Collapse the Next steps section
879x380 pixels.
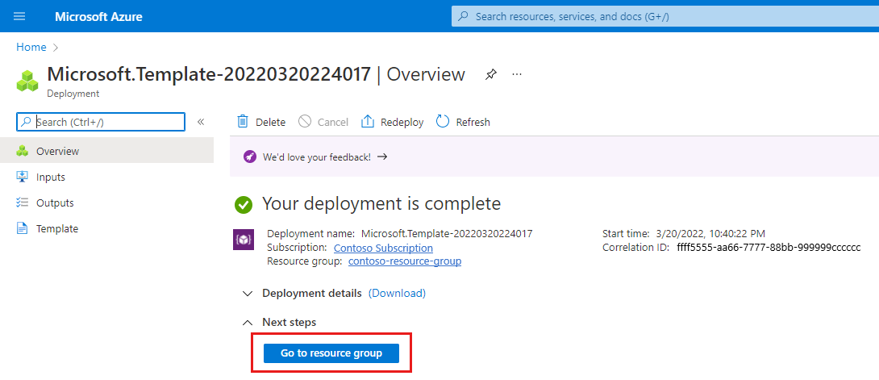(248, 322)
